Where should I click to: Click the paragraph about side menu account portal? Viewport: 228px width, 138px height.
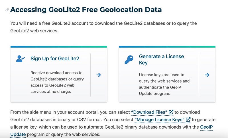coord(113,123)
